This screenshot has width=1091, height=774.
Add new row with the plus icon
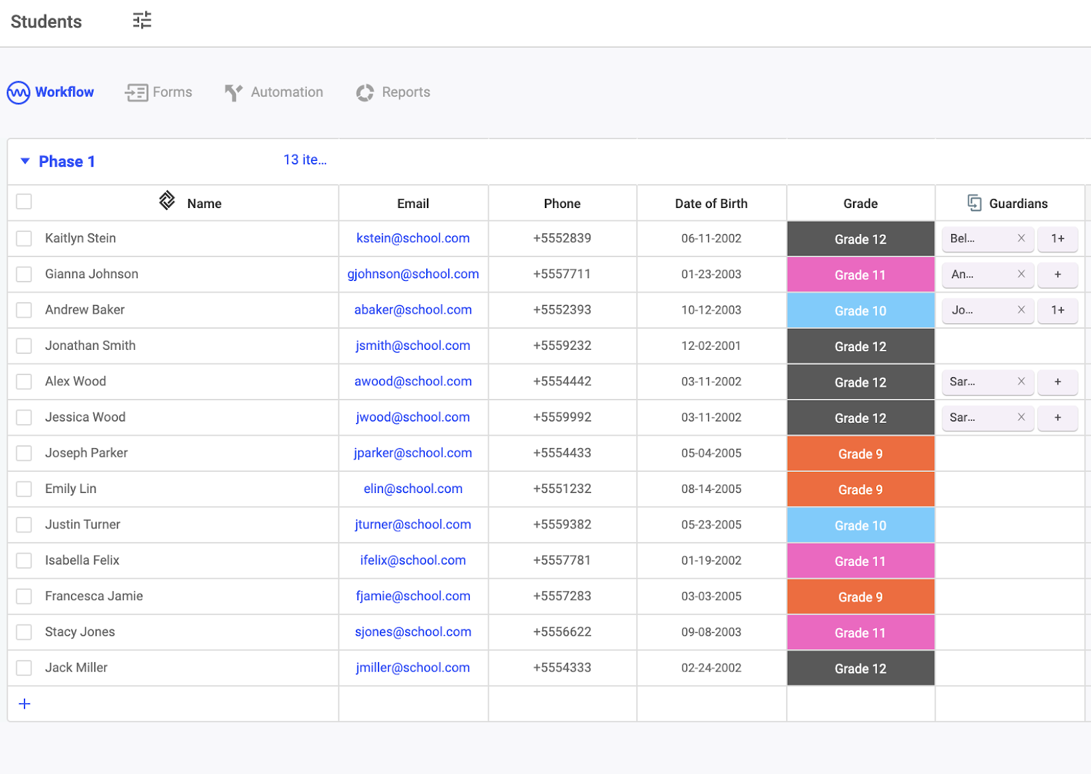click(x=25, y=704)
